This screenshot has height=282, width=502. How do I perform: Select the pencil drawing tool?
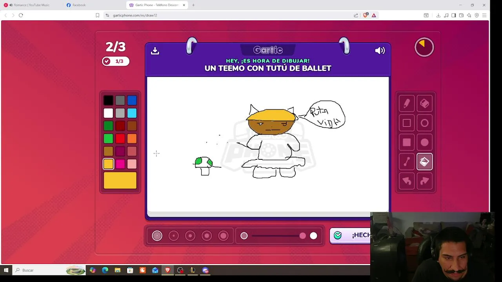pos(407,104)
